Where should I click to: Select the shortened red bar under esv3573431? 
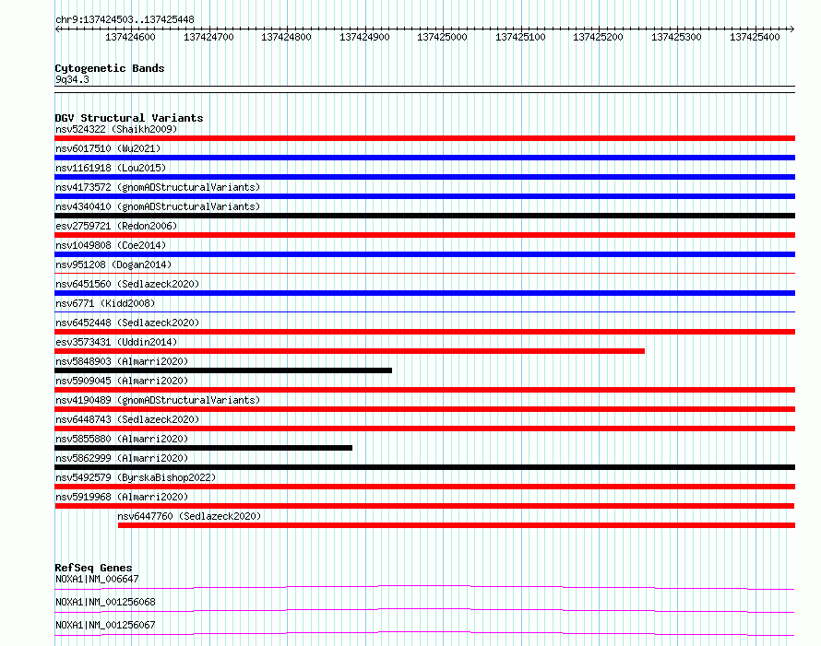[x=350, y=351]
